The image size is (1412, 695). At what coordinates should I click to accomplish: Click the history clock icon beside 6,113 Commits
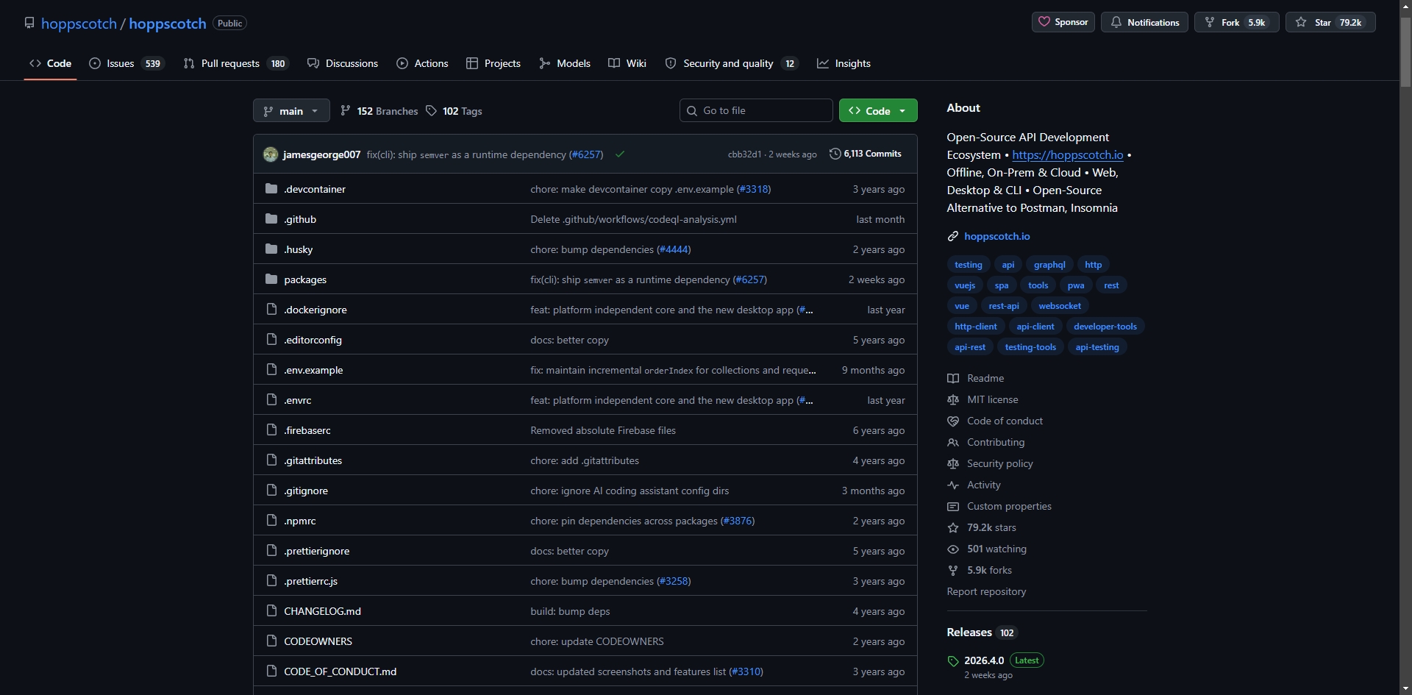pos(835,154)
